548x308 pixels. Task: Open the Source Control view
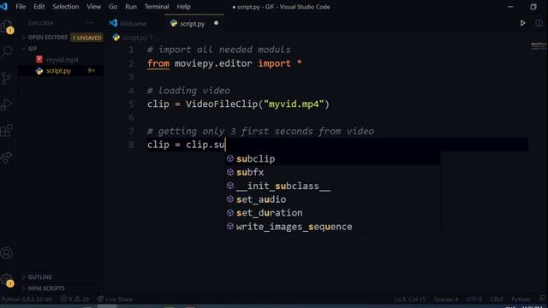[x=7, y=78]
